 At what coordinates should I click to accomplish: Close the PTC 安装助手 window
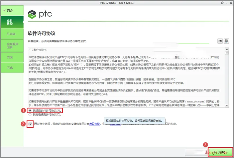click(x=230, y=3)
